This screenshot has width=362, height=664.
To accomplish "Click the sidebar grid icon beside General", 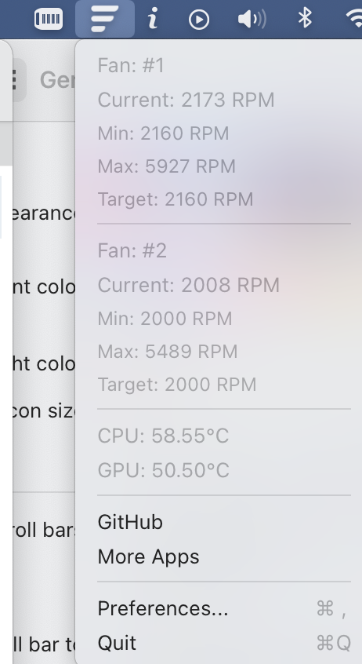I will pos(16,79).
